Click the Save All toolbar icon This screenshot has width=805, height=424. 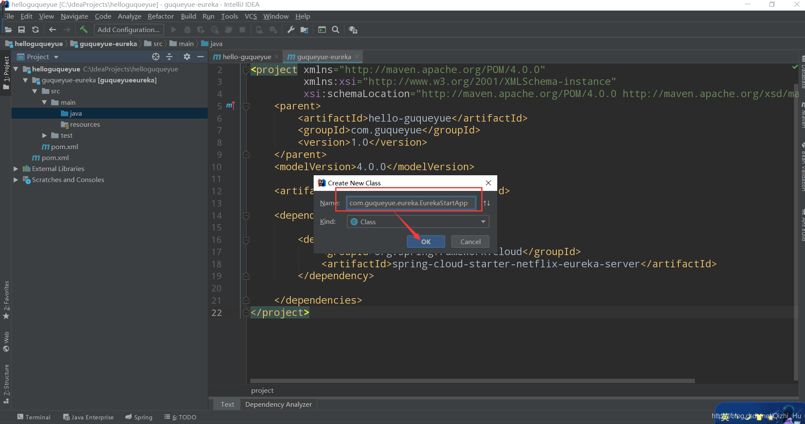click(x=22, y=30)
